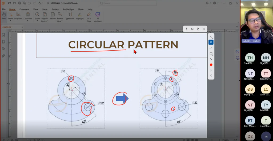Viewport: 273px width, 141px height.
Task: Show the +6 more participants
Action: [x=266, y=136]
